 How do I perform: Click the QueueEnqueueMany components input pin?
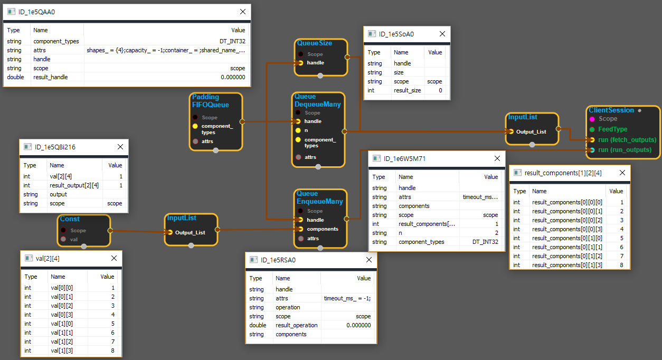tap(300, 229)
